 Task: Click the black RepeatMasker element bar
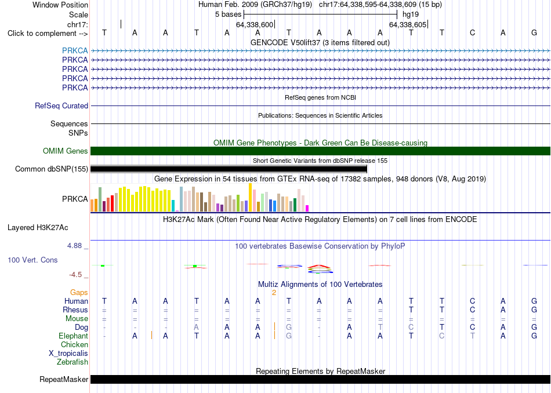[320, 379]
